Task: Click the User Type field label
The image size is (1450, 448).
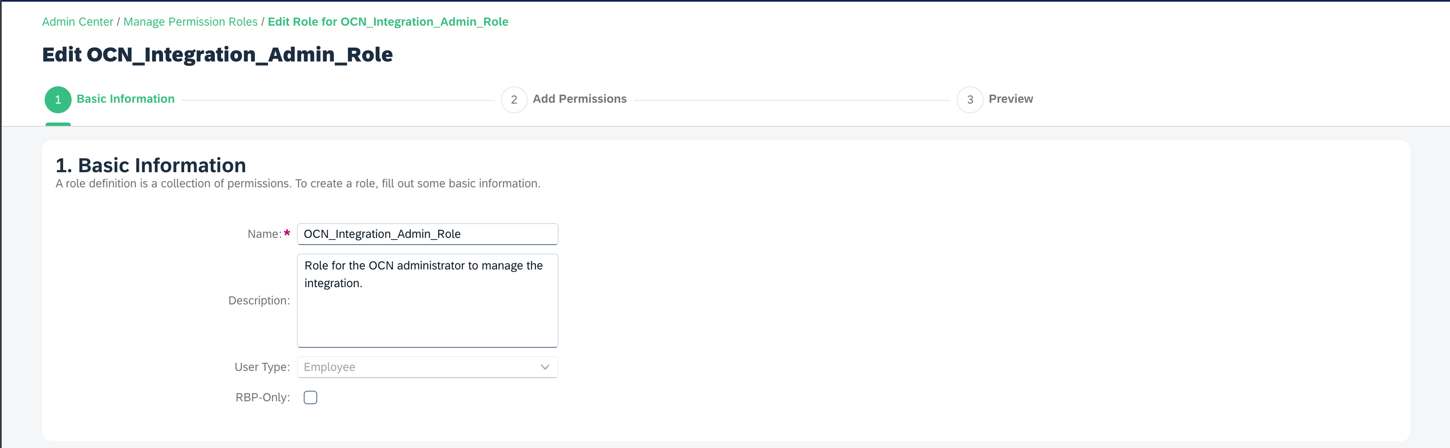Action: pyautogui.click(x=262, y=367)
